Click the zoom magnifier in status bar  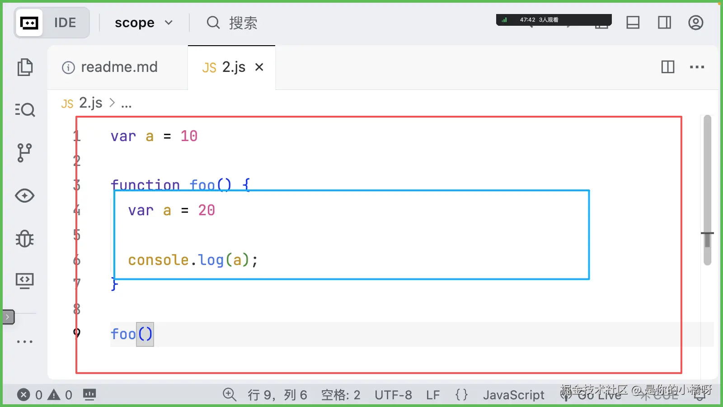(x=230, y=395)
